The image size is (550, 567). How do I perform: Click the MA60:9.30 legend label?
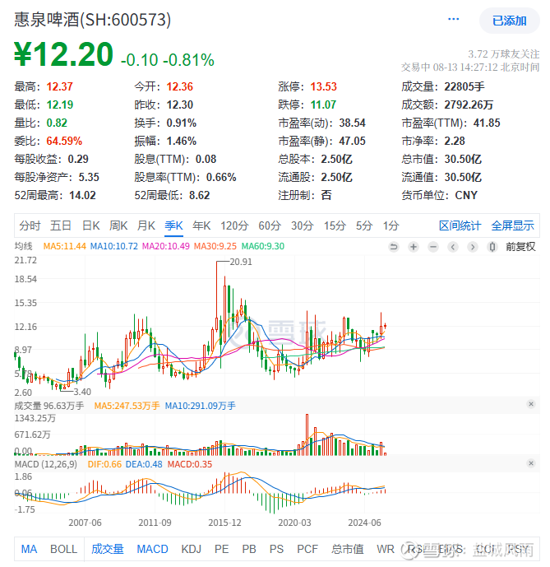point(263,246)
